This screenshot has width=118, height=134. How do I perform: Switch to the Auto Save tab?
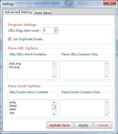tap(43, 13)
